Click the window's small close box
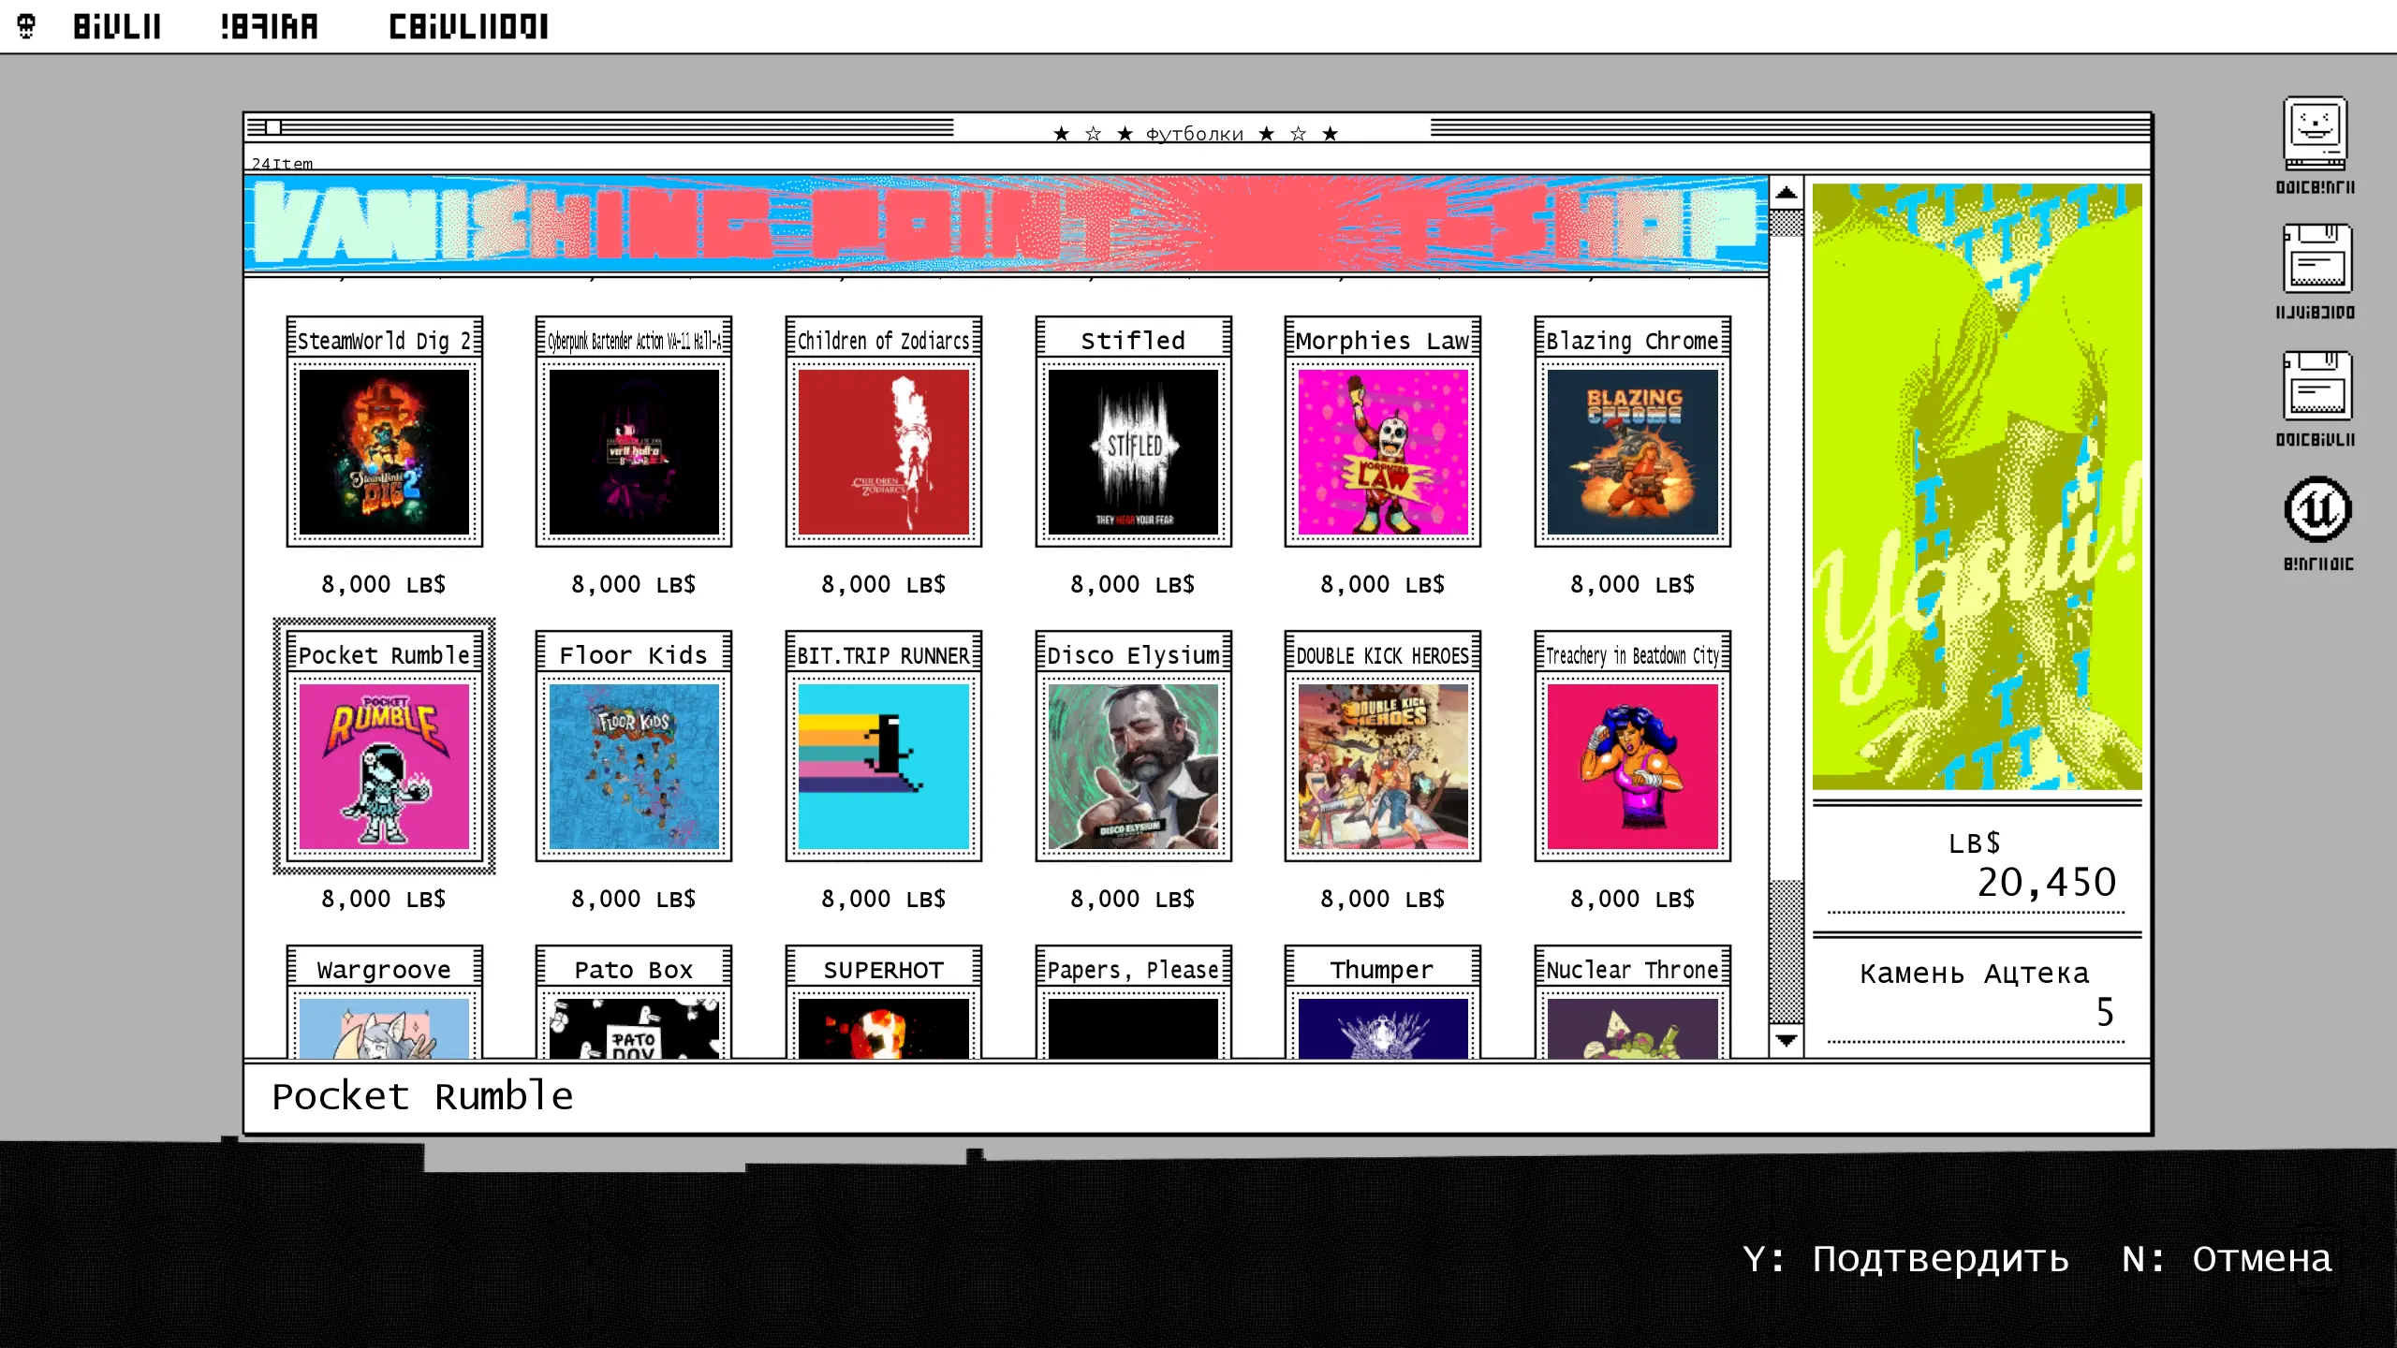 (x=272, y=127)
